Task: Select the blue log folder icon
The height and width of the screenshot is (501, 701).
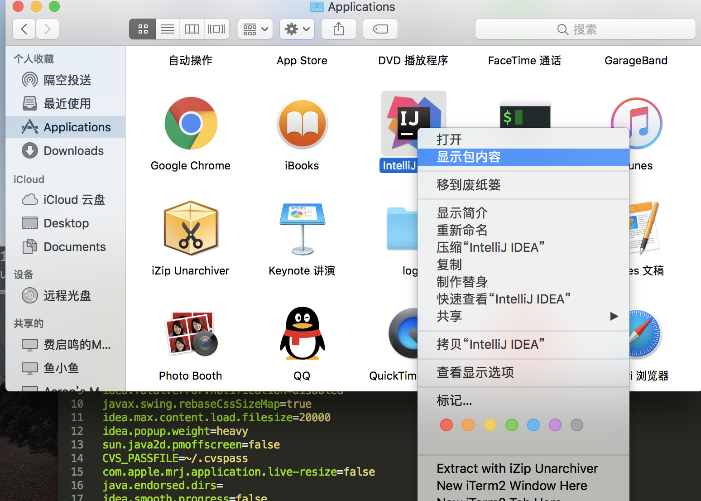Action: (x=402, y=229)
